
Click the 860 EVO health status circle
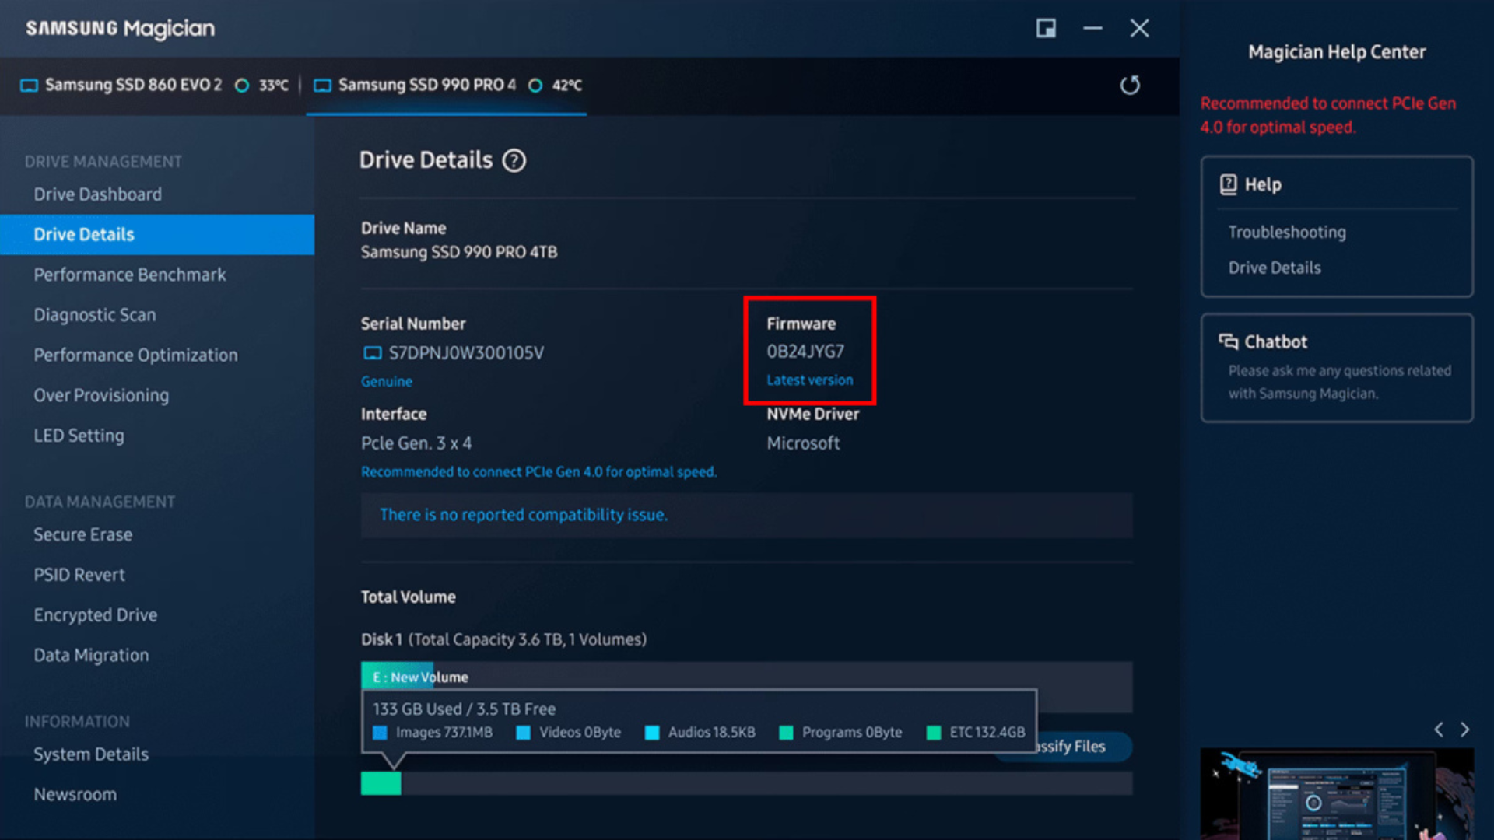pos(242,86)
